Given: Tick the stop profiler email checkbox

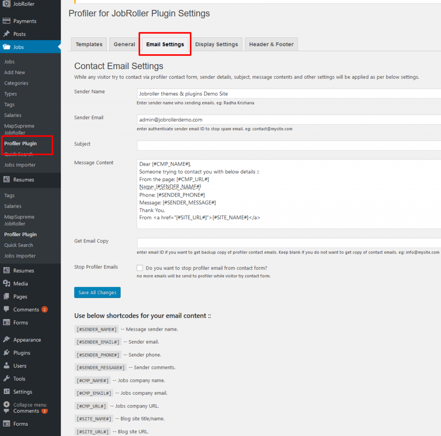Looking at the screenshot, I should 140,268.
